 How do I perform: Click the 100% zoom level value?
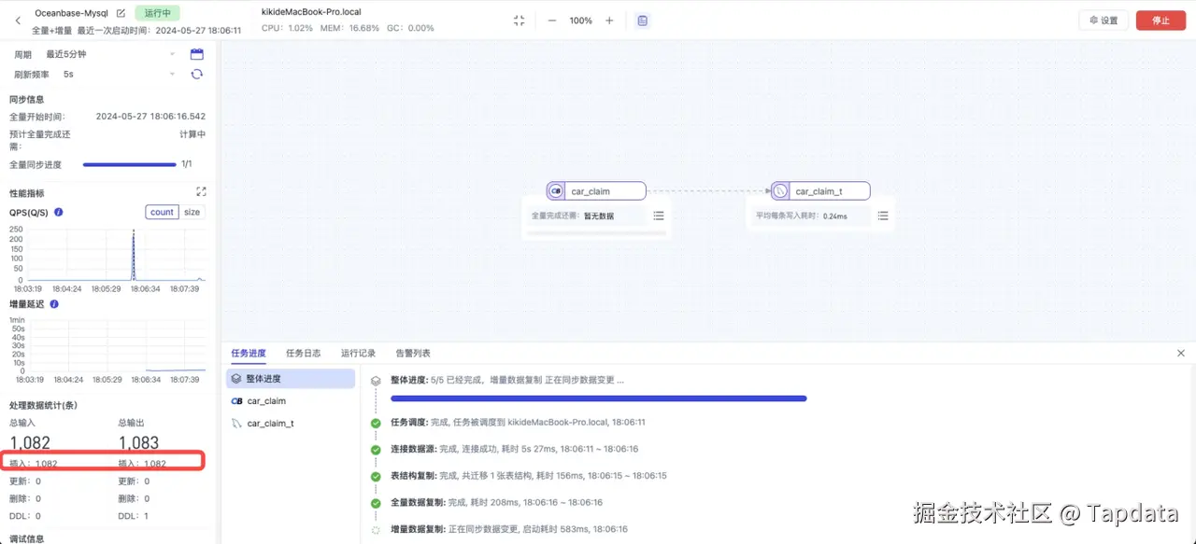(580, 21)
